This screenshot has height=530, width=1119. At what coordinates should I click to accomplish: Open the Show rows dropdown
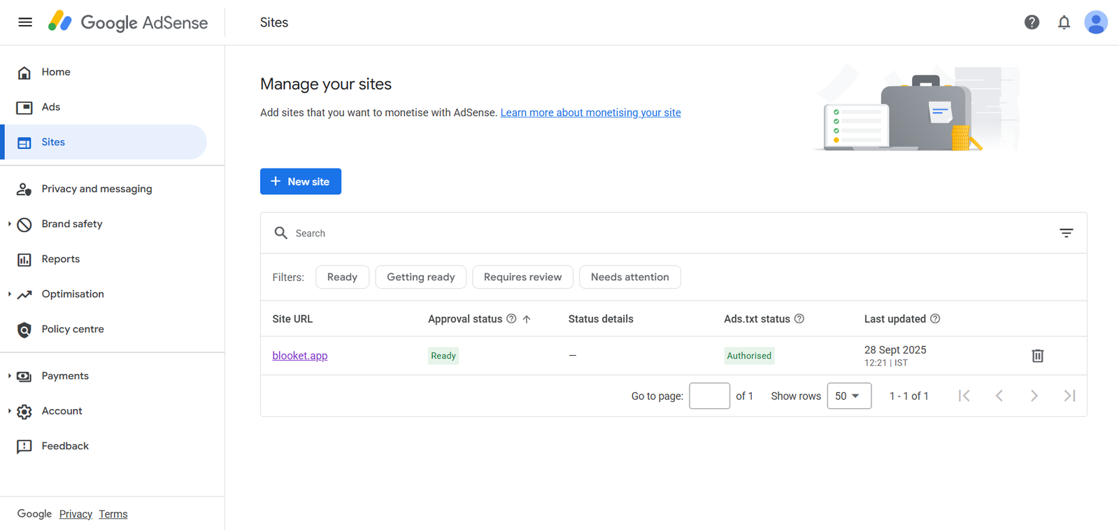point(848,396)
